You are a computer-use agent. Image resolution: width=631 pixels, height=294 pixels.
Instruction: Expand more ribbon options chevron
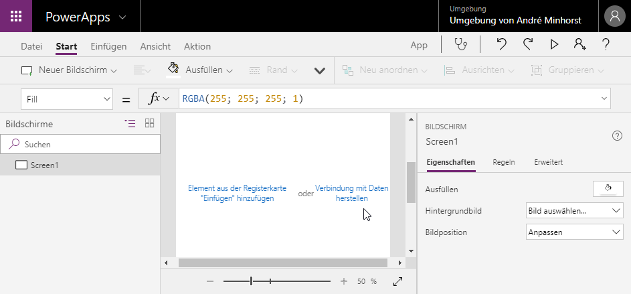click(320, 71)
